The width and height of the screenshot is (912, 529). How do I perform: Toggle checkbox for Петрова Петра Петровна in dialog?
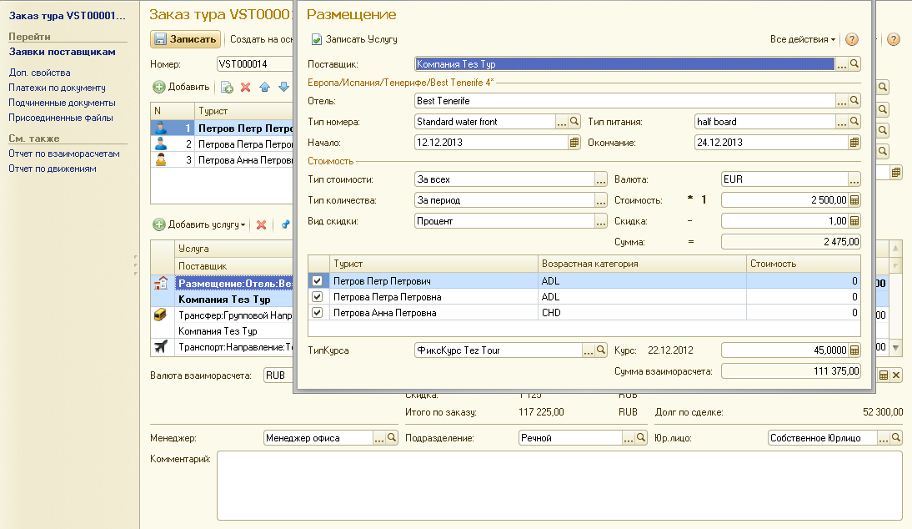tap(317, 297)
